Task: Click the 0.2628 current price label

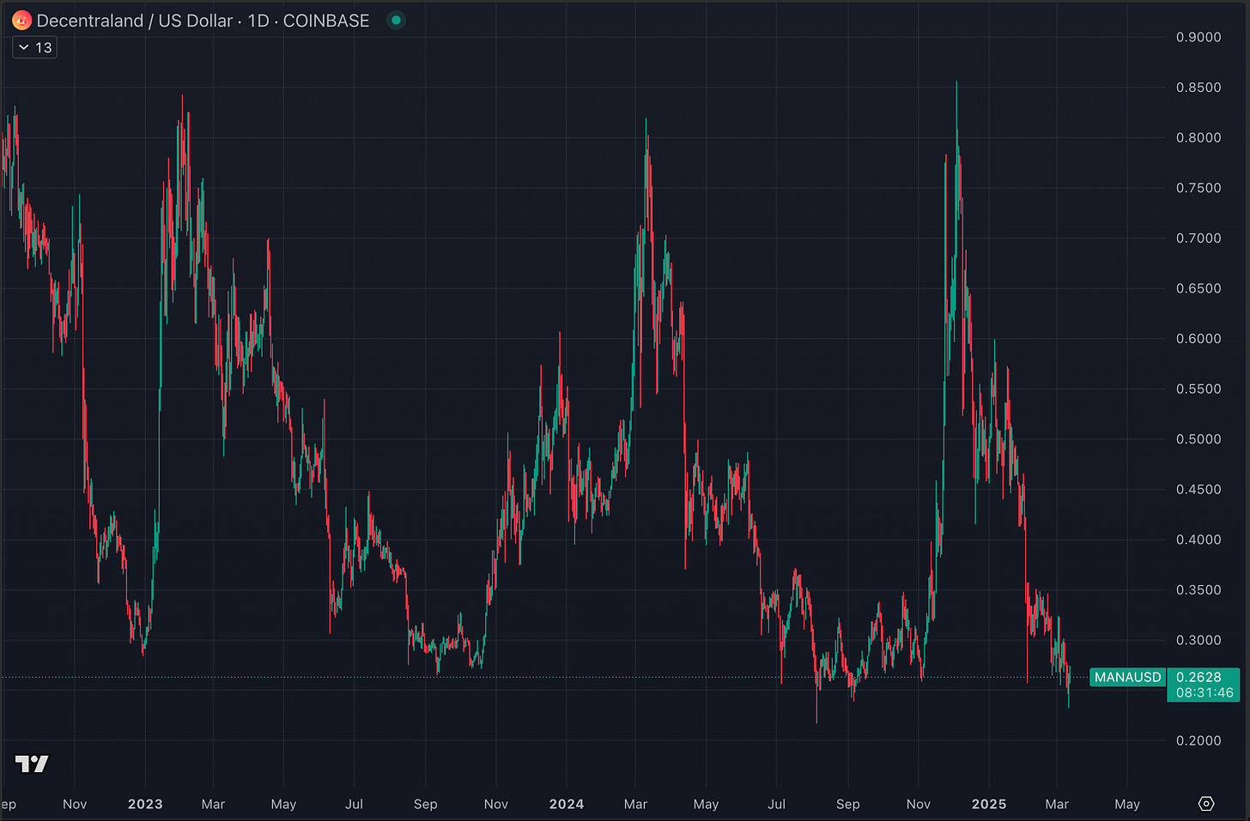Action: (1198, 677)
